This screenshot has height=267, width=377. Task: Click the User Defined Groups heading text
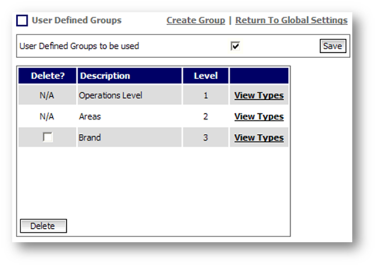[x=76, y=21]
